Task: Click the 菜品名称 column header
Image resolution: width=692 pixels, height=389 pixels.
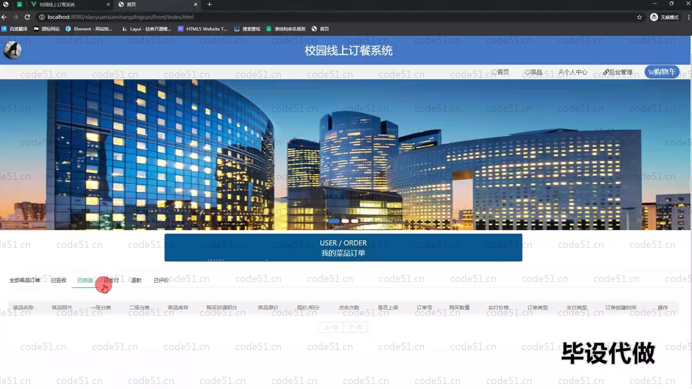Action: (x=23, y=307)
